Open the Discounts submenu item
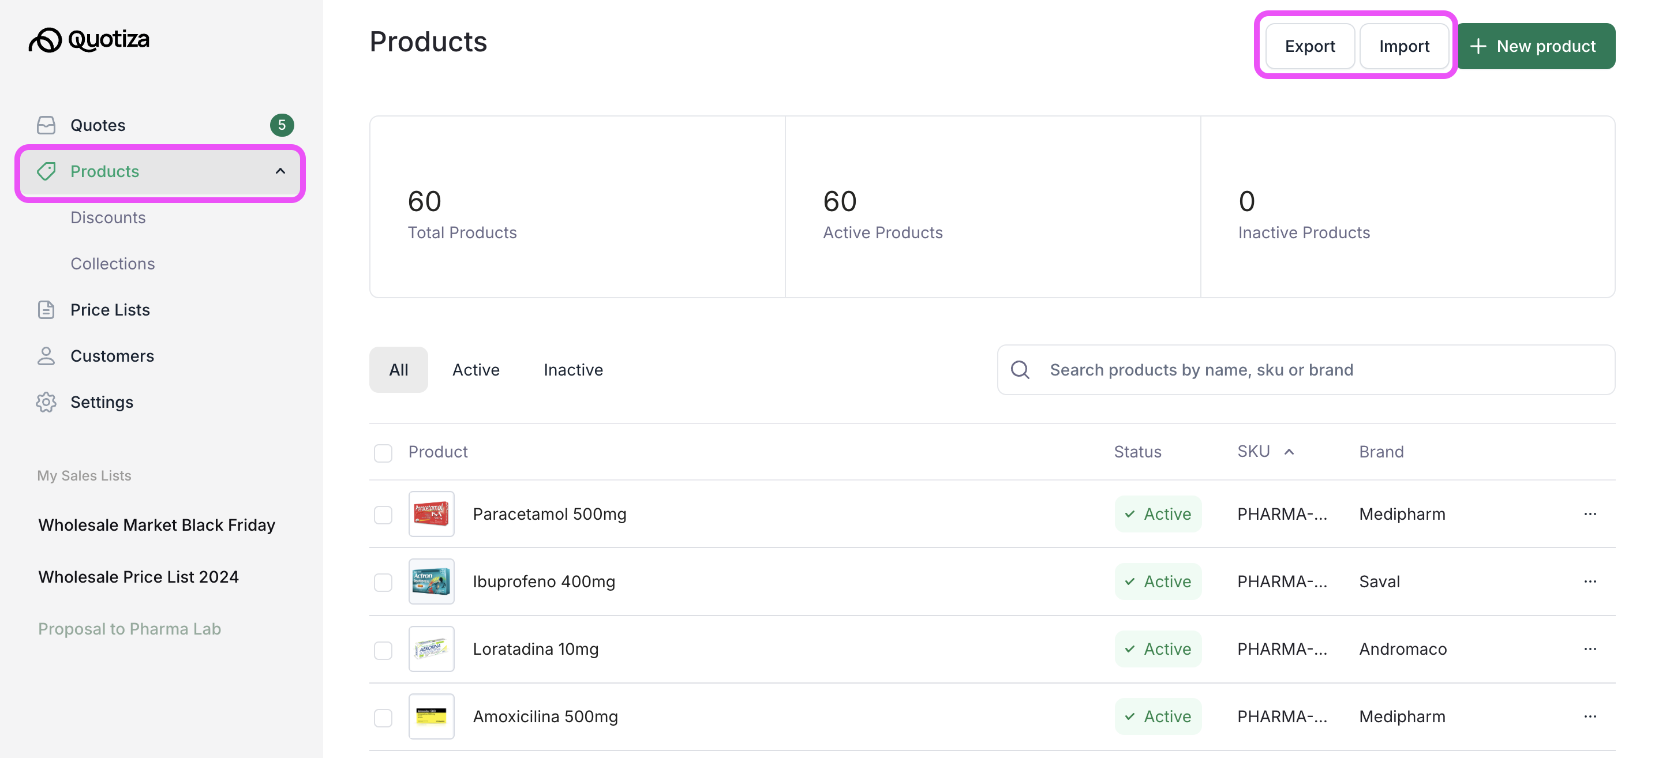 coord(108,217)
